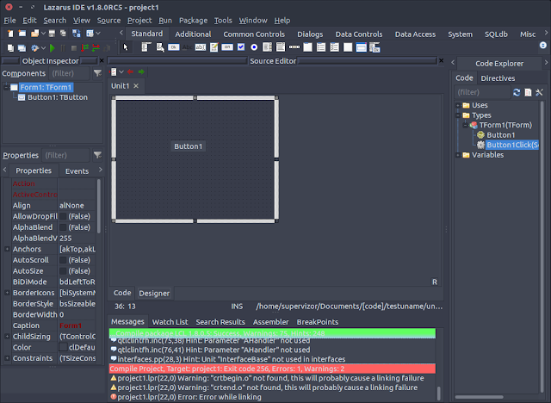Click the Step Over debugger icon
This screenshot has height=403, width=551.
(x=96, y=47)
